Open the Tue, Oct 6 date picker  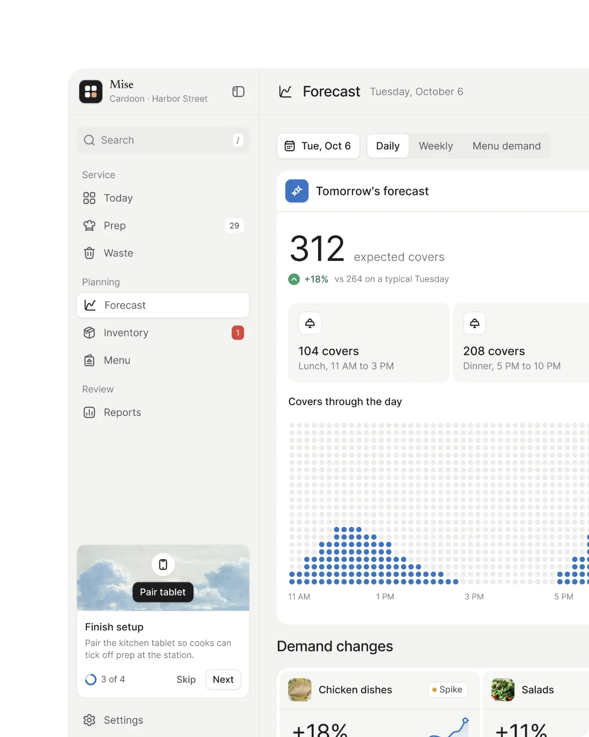click(319, 146)
